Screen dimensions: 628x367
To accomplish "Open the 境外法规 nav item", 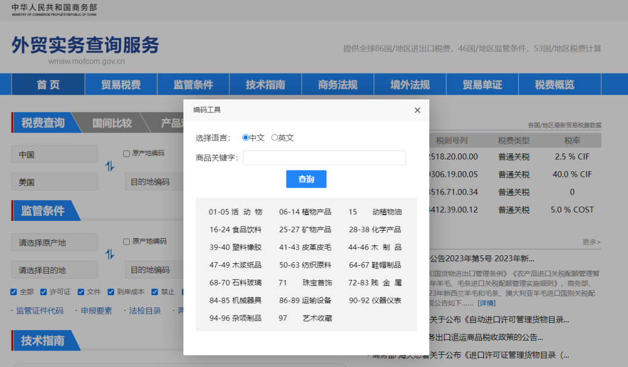I will pos(410,85).
